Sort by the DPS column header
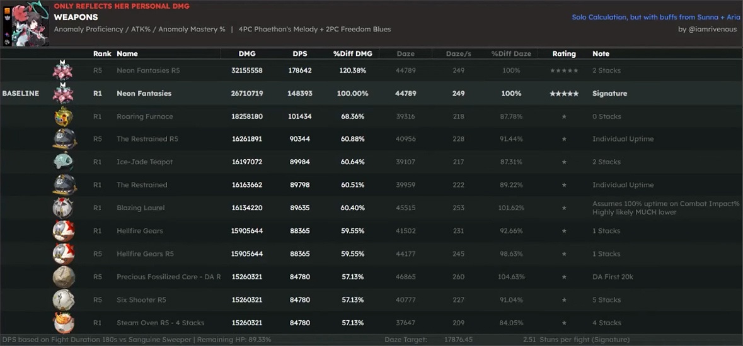 coord(300,53)
